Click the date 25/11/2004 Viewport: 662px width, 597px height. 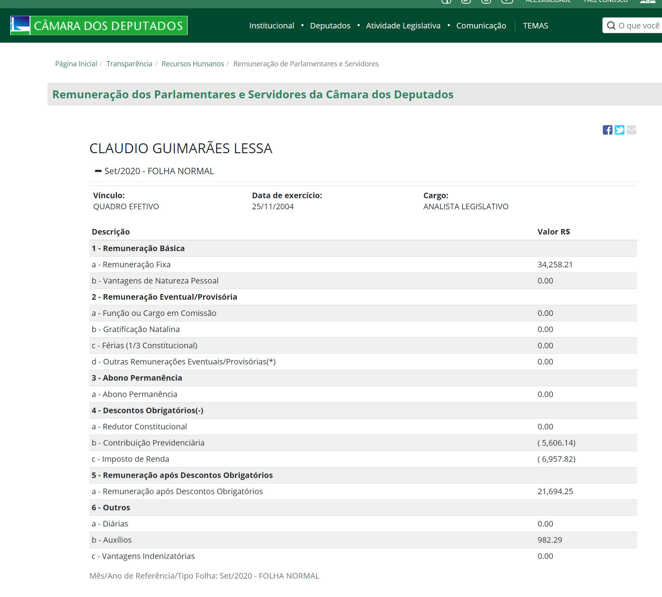tap(273, 207)
